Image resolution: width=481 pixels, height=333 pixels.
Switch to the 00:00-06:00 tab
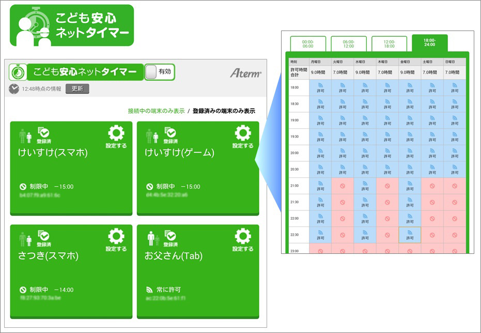[x=308, y=44]
